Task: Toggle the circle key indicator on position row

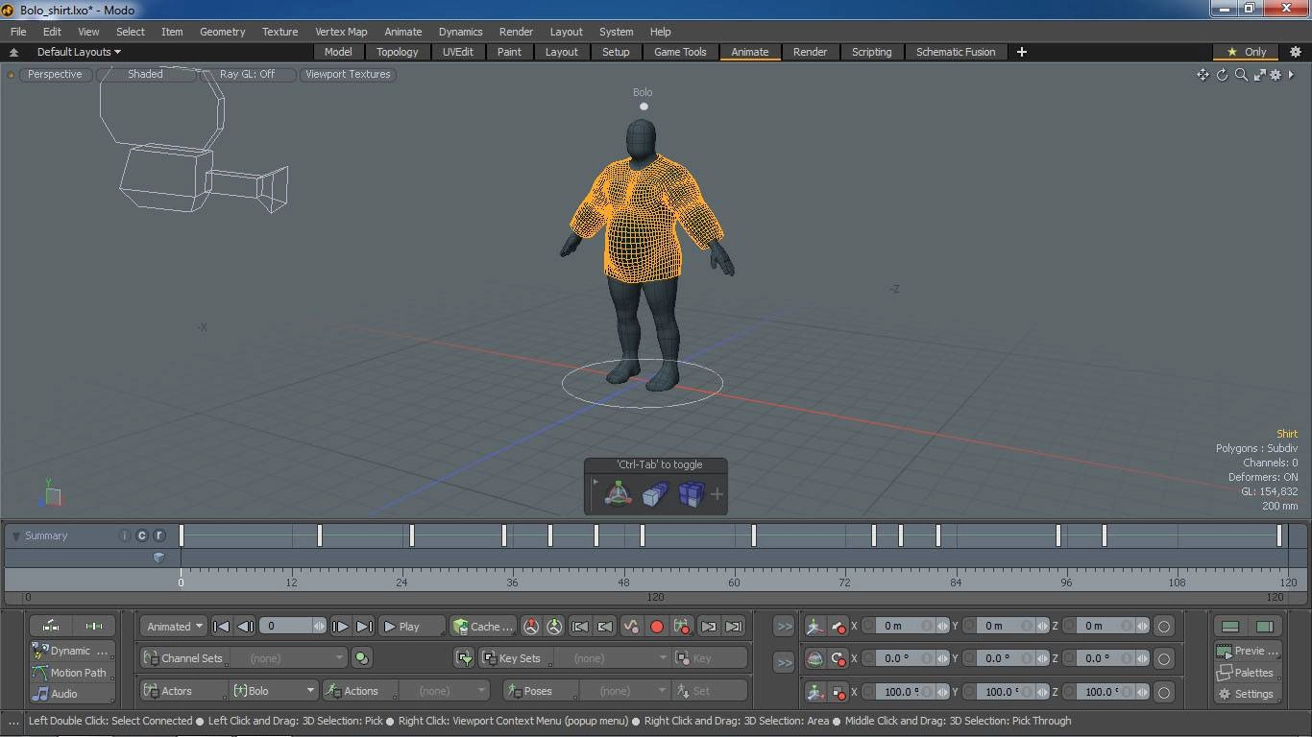Action: tap(1163, 627)
